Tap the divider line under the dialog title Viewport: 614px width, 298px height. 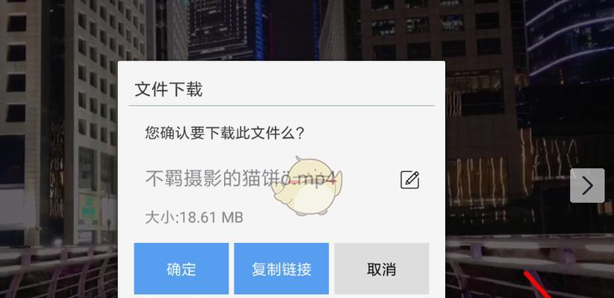(x=282, y=106)
